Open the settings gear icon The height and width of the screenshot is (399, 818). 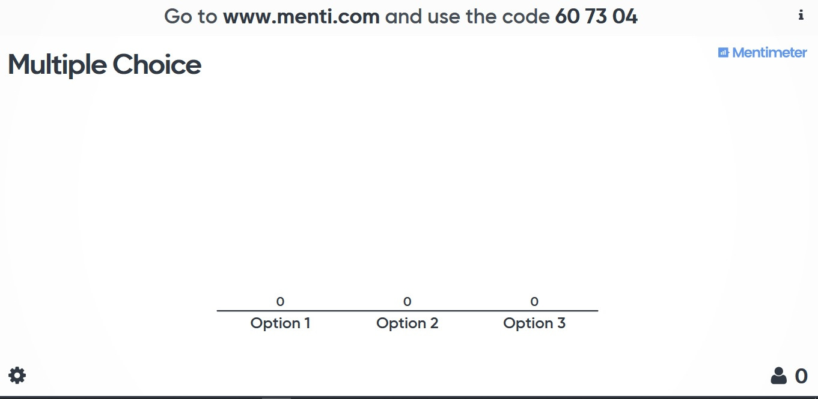pyautogui.click(x=17, y=376)
